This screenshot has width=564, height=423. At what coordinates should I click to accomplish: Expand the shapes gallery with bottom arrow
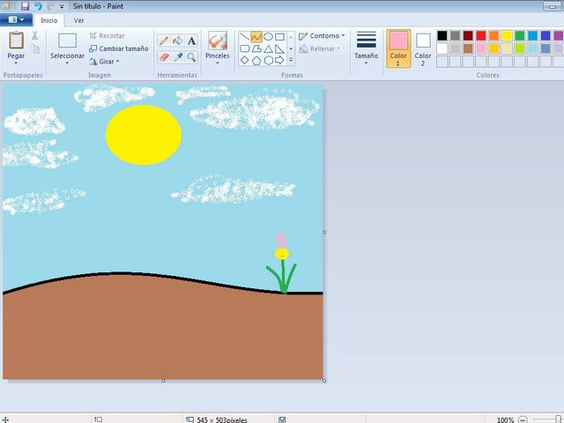(291, 60)
